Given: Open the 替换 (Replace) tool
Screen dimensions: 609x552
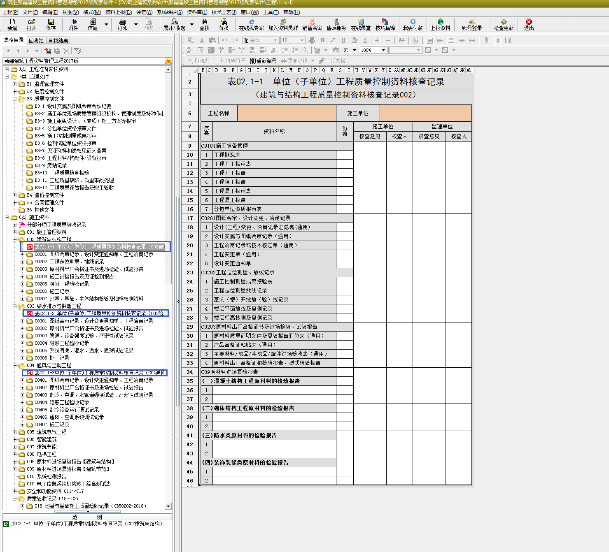Looking at the screenshot, I should point(224,25).
